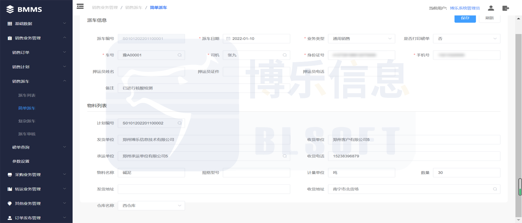Select the 简单派车 sidebar item
This screenshot has width=522, height=223.
pos(27,108)
